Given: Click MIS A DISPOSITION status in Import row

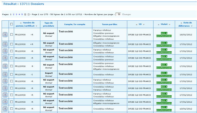Looking at the screenshot, I should [x=164, y=74].
